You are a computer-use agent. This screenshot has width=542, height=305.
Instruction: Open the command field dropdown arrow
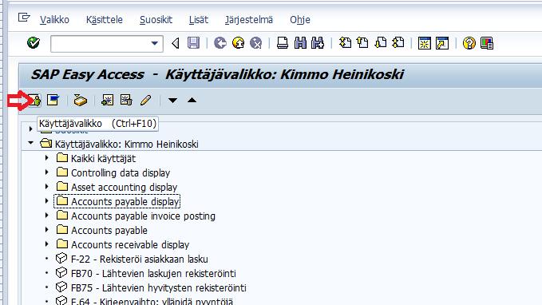tap(155, 44)
